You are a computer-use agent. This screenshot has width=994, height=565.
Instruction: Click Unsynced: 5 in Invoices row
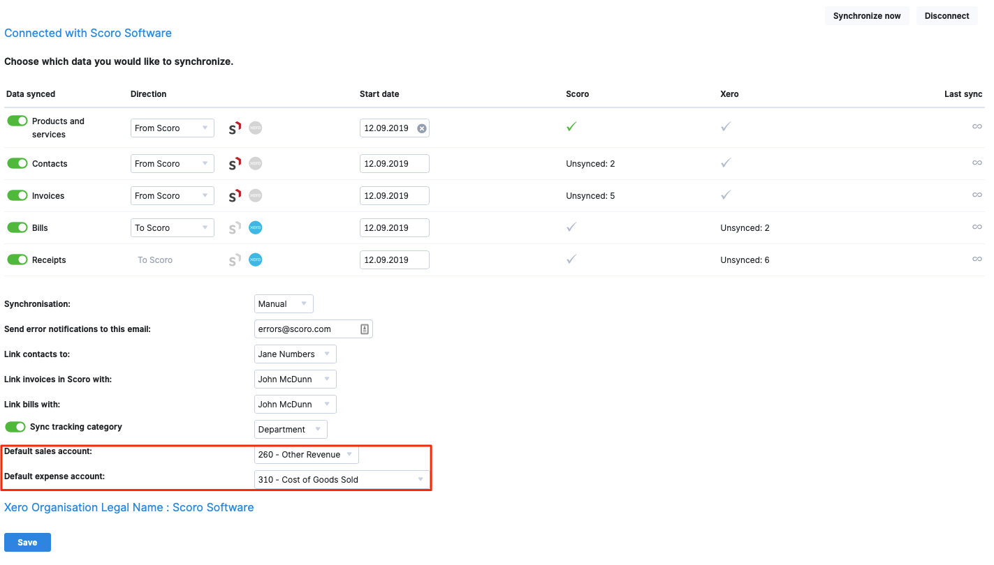tap(590, 196)
